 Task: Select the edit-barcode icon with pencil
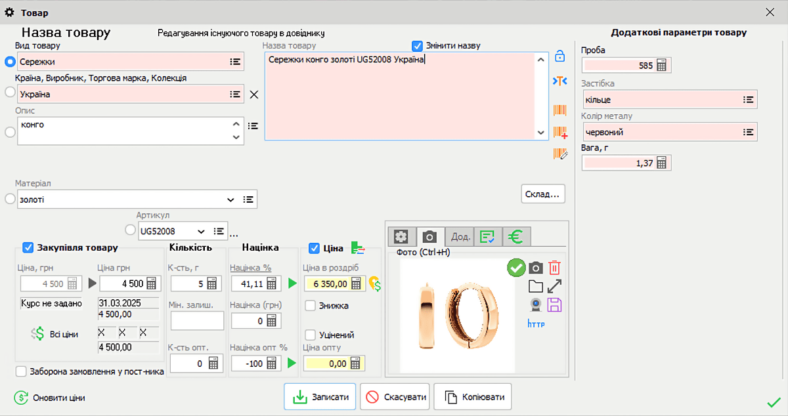pyautogui.click(x=559, y=154)
